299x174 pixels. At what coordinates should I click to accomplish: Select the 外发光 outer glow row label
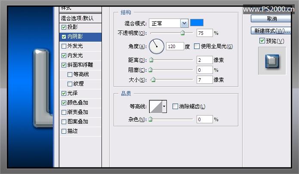click(x=75, y=46)
